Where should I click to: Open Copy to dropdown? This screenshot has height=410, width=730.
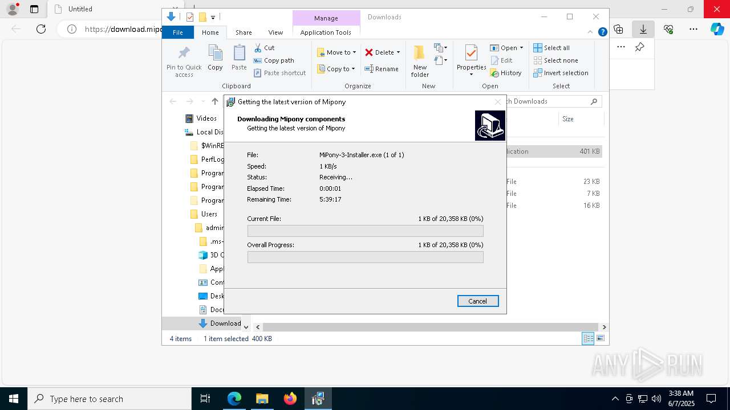[x=336, y=69]
